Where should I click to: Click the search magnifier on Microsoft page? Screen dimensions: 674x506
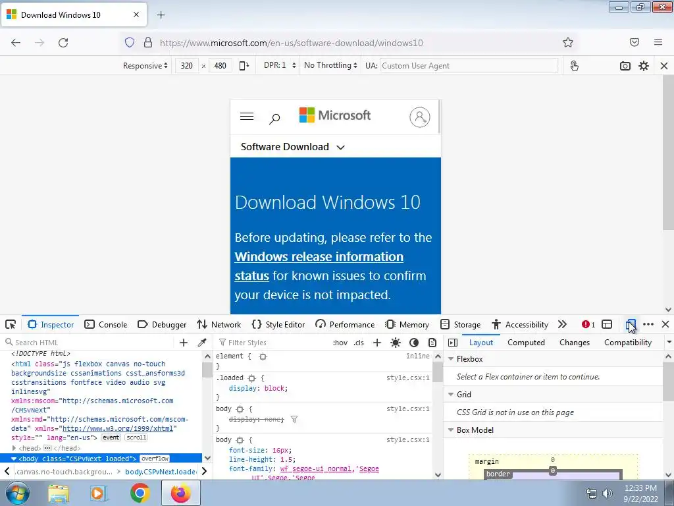(274, 119)
